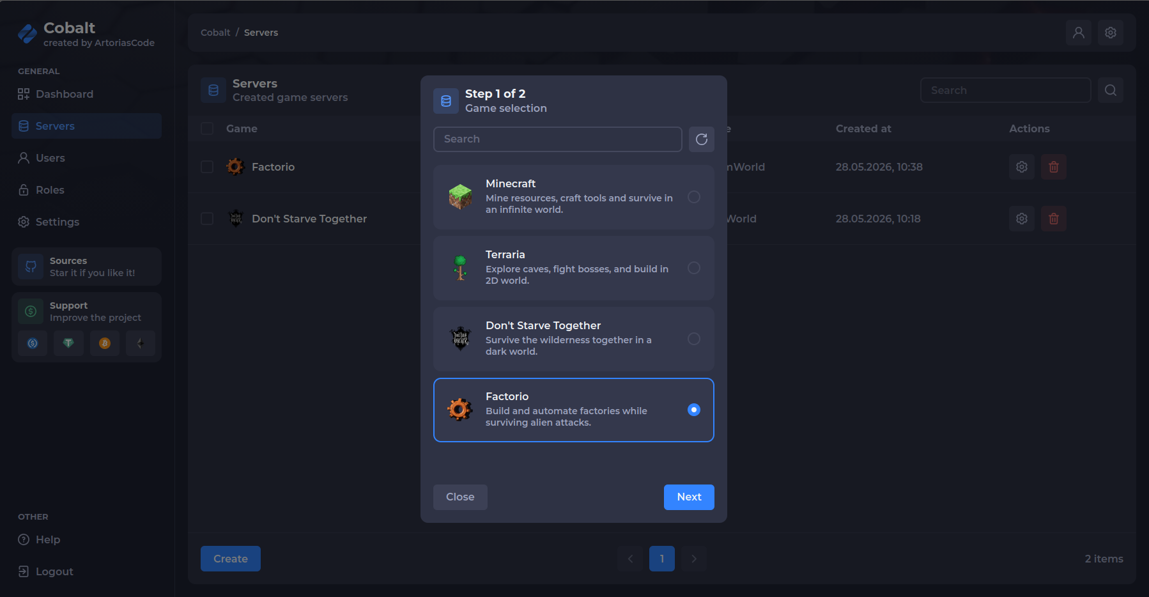Viewport: 1149px width, 597px height.
Task: Focus the game Search field in dialog
Action: 558,139
